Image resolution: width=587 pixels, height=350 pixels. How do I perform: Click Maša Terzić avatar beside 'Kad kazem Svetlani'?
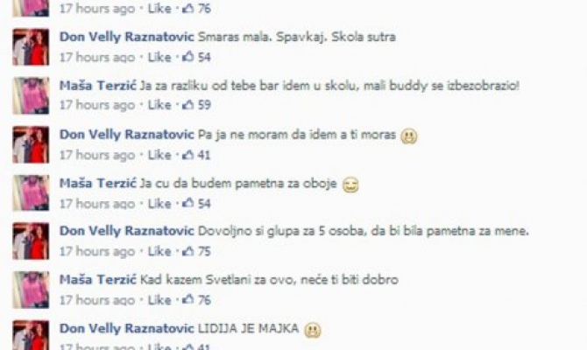(31, 290)
